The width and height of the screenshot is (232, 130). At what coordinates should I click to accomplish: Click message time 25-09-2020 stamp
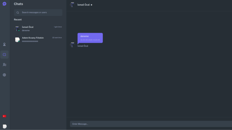point(90,40)
